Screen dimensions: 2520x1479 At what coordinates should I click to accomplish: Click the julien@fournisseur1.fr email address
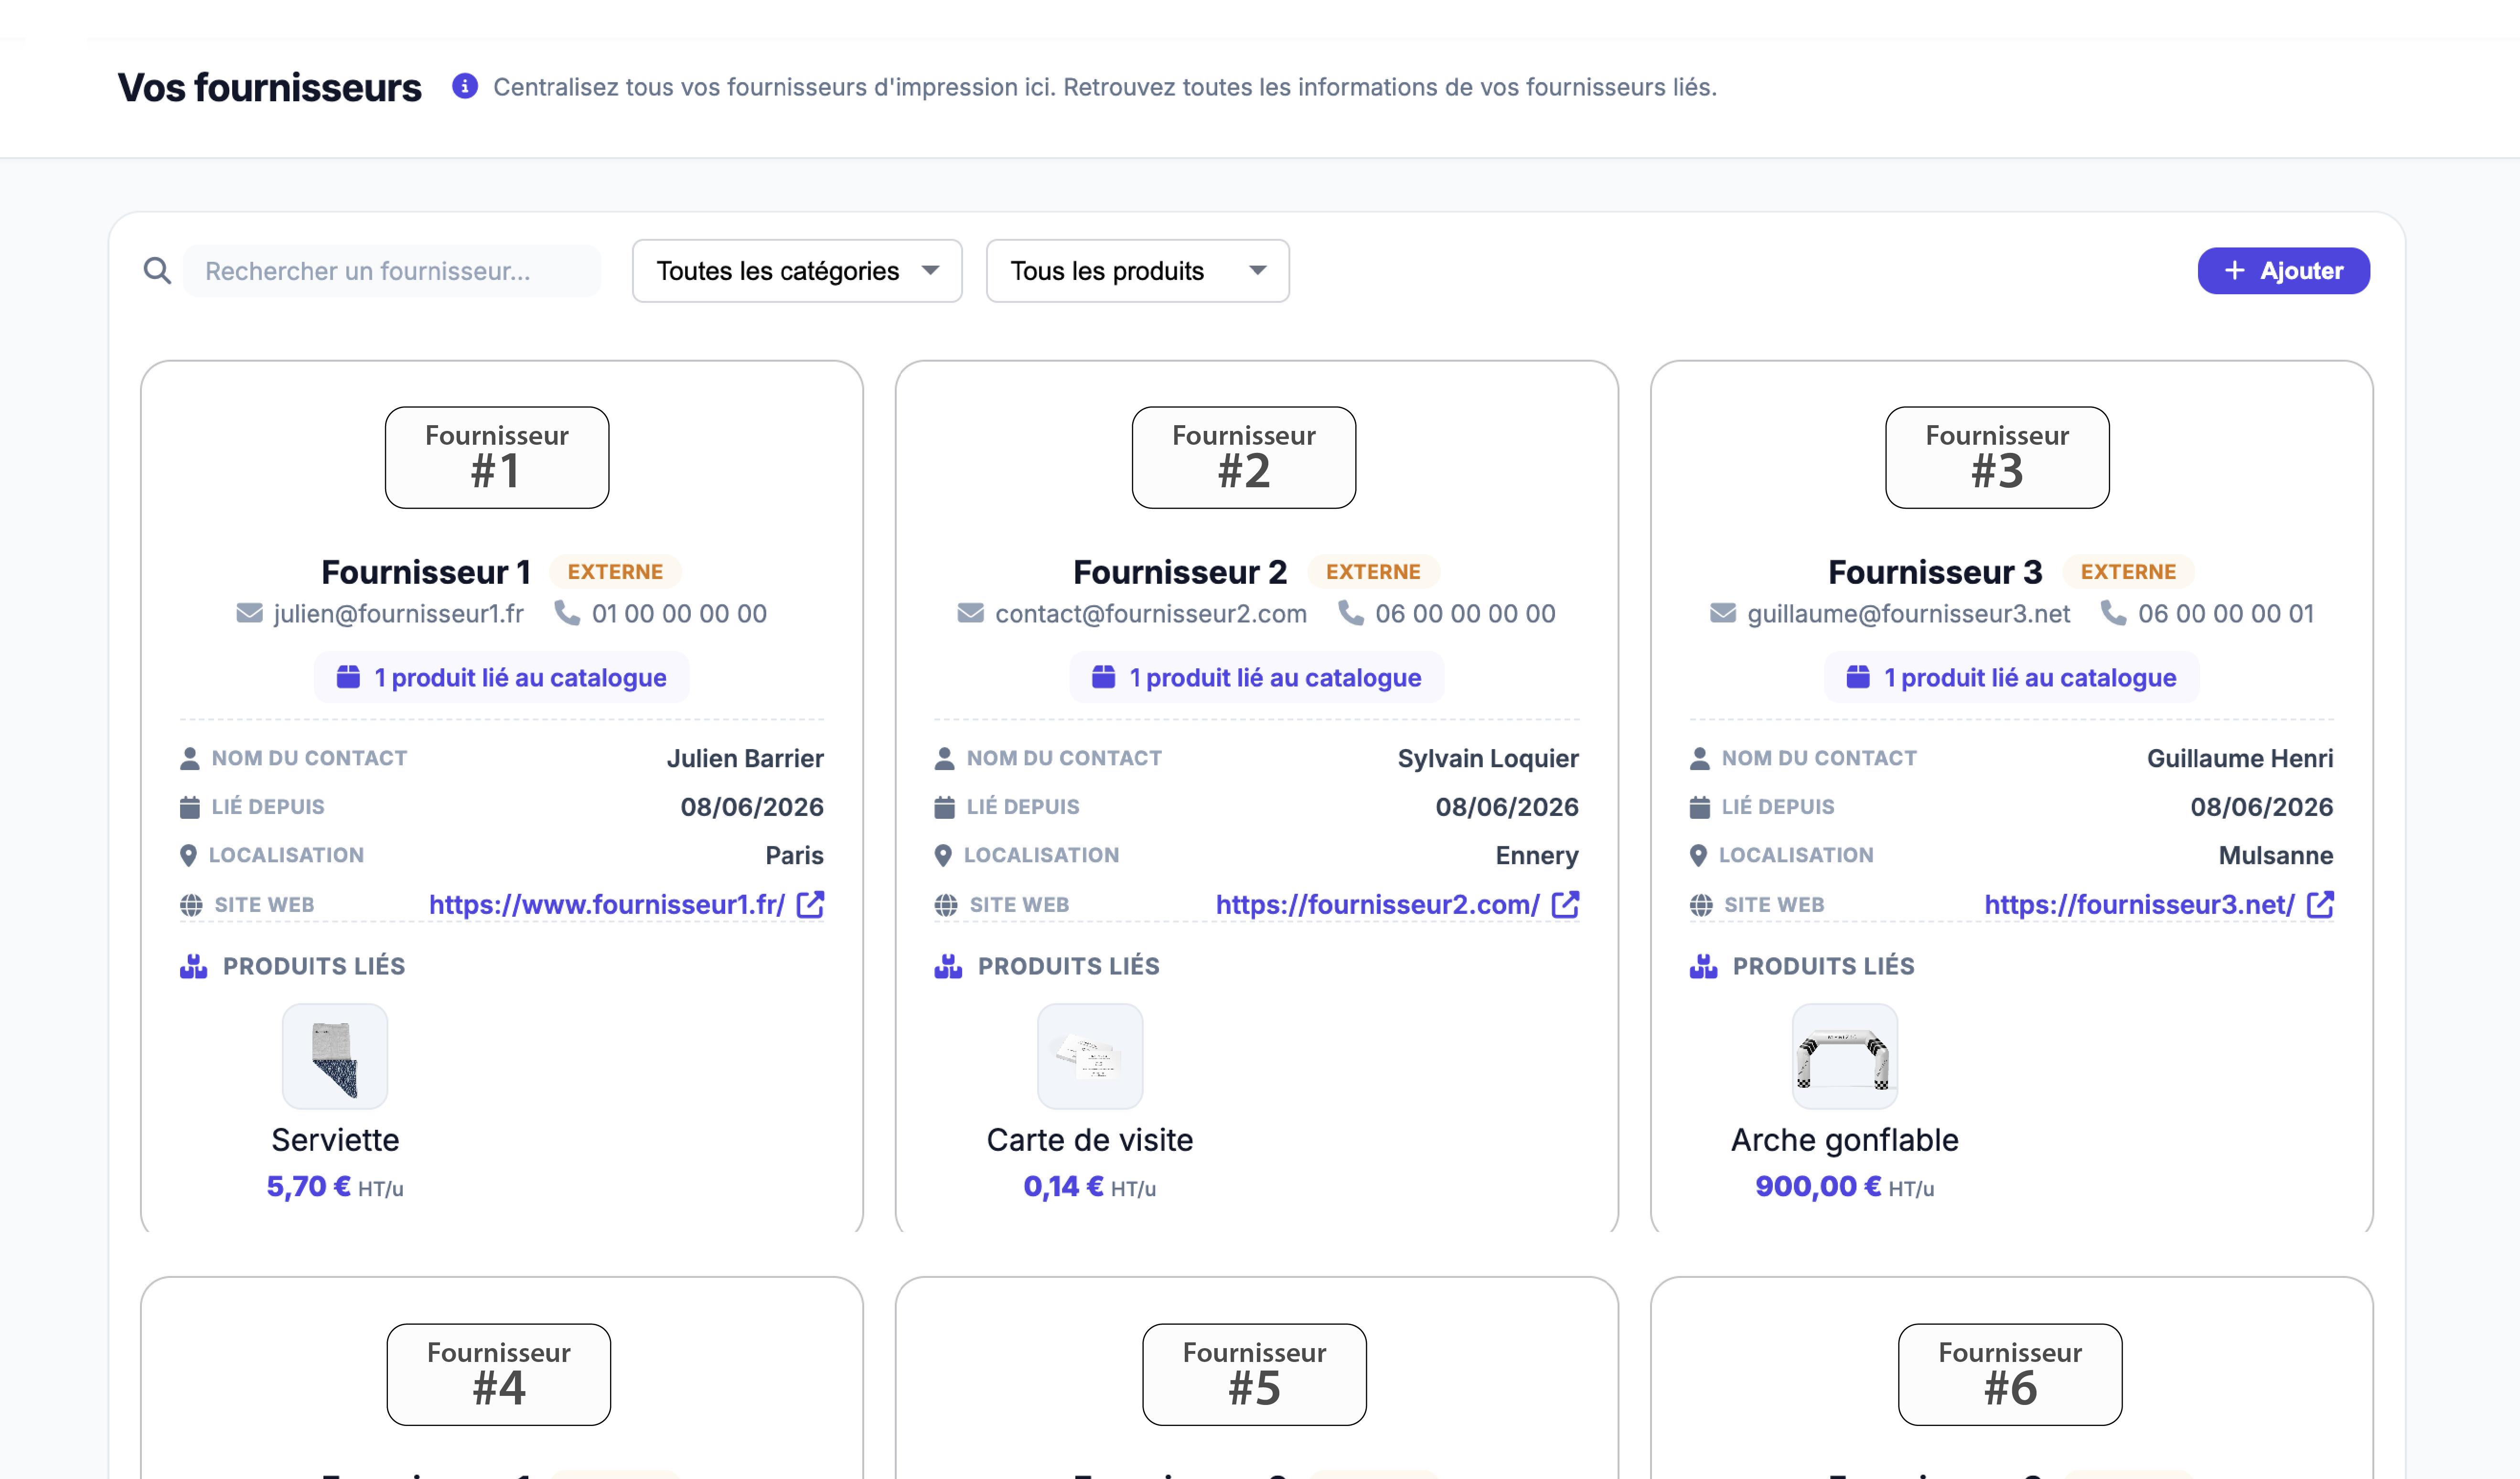pyautogui.click(x=399, y=613)
